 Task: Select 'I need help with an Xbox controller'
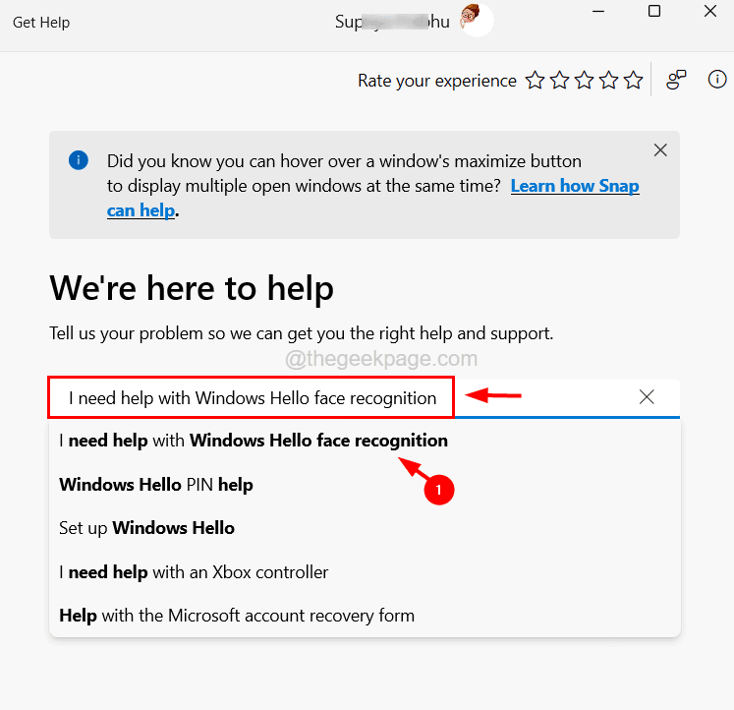(194, 571)
